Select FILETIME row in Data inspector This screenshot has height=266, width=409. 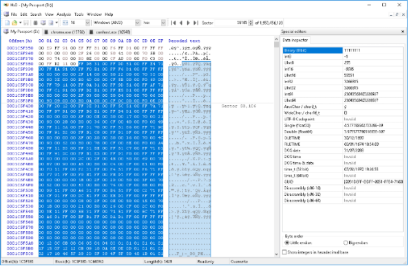343,144
